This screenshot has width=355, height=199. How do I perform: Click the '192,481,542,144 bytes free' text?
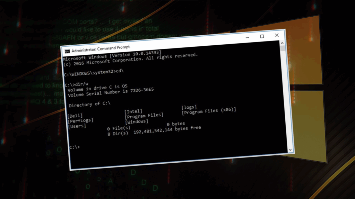pos(167,129)
